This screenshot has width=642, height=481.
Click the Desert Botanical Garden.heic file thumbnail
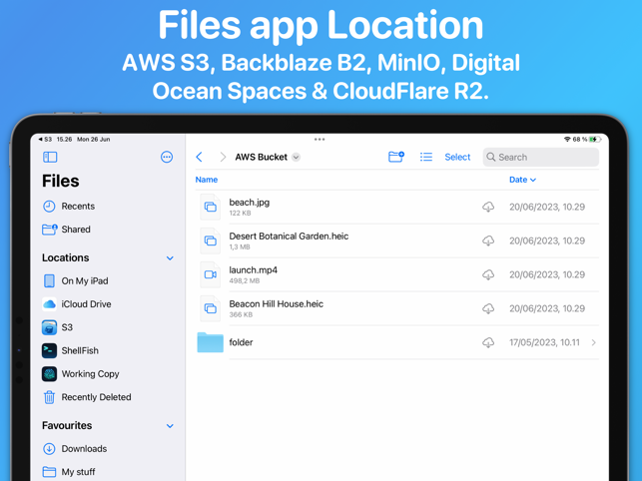pos(211,240)
